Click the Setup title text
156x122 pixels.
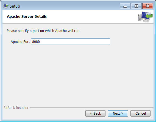coord(15,6)
